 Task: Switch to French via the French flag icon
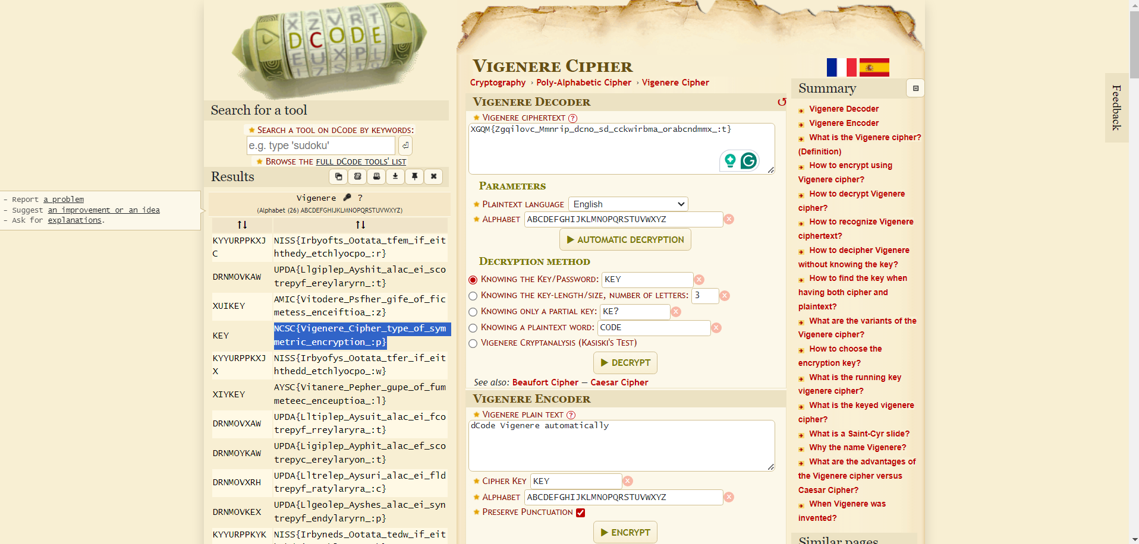tap(841, 67)
